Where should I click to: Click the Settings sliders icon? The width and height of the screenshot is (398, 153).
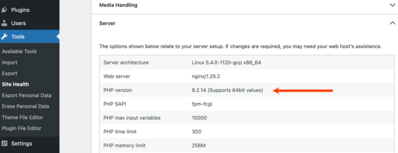(4, 144)
